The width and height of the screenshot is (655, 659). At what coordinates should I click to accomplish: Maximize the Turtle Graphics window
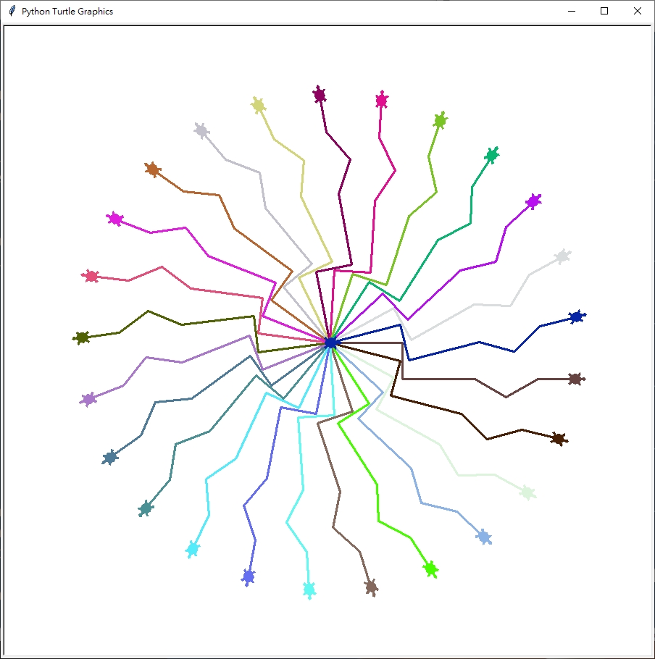[604, 11]
